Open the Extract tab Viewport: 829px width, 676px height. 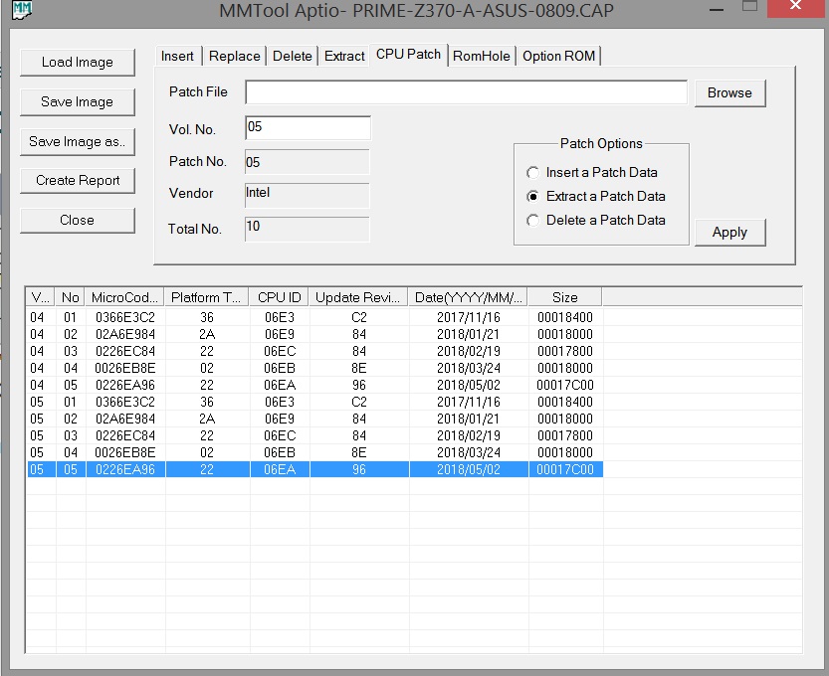[x=344, y=56]
